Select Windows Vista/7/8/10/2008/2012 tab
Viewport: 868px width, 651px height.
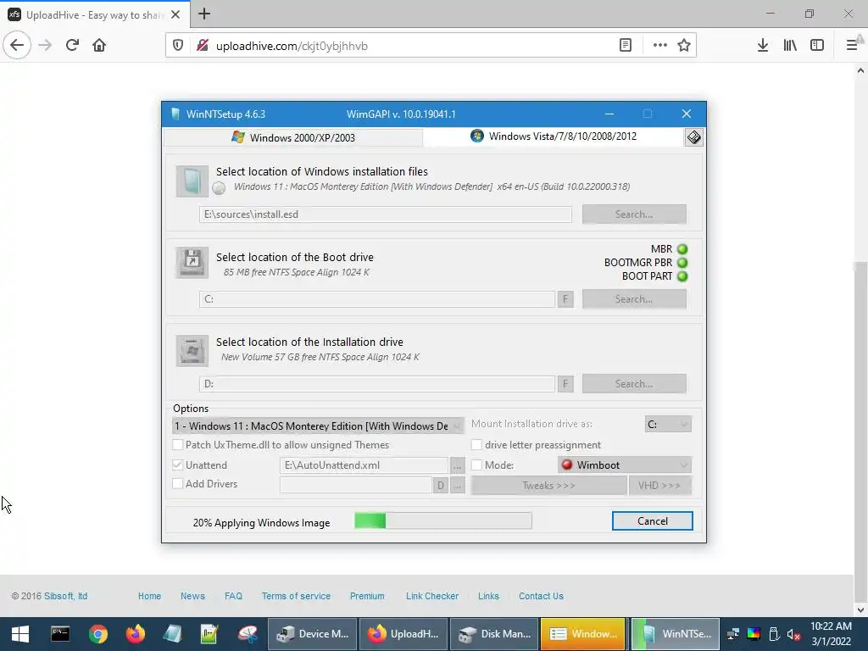[x=554, y=136]
